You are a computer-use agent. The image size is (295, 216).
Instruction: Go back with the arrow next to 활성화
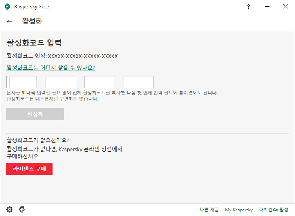coord(10,22)
